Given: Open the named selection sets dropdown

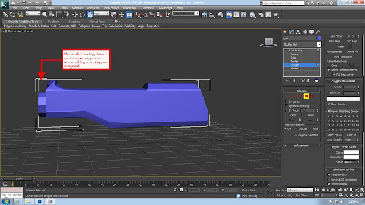Looking at the screenshot, I should point(185,14).
